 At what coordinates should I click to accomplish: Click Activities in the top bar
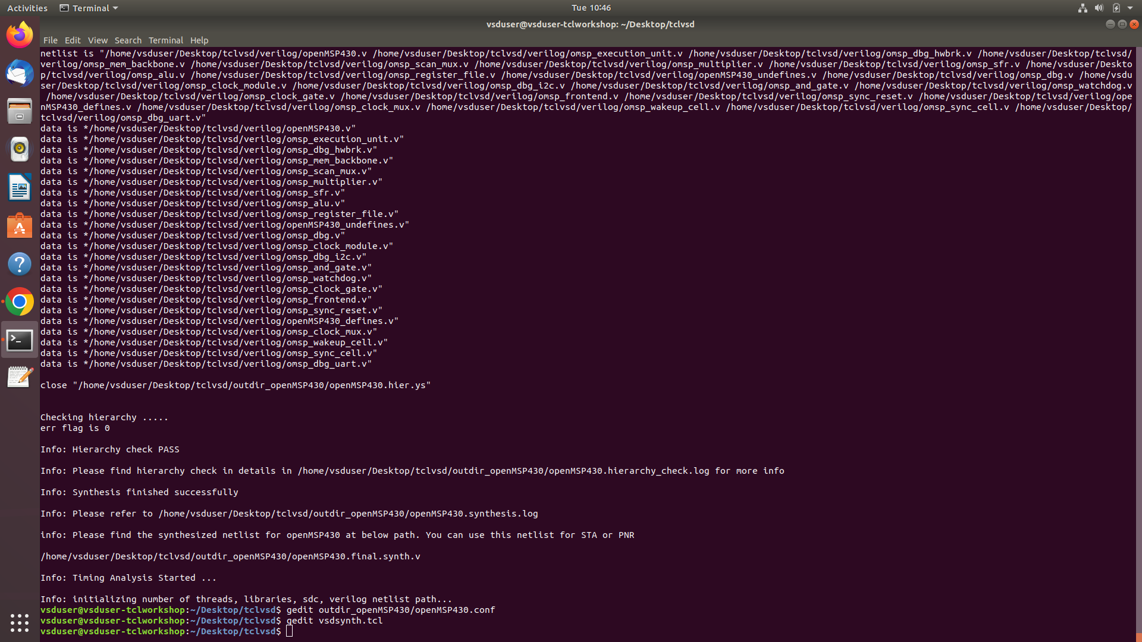pos(27,8)
